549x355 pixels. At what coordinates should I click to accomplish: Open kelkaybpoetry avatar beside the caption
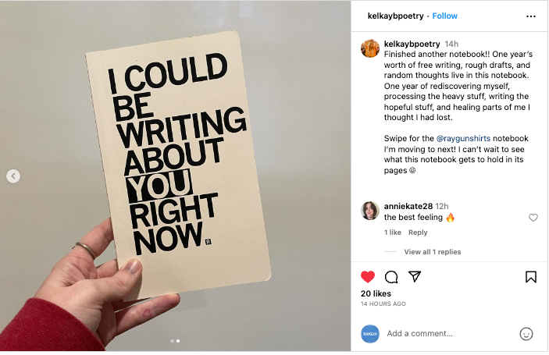coord(370,48)
